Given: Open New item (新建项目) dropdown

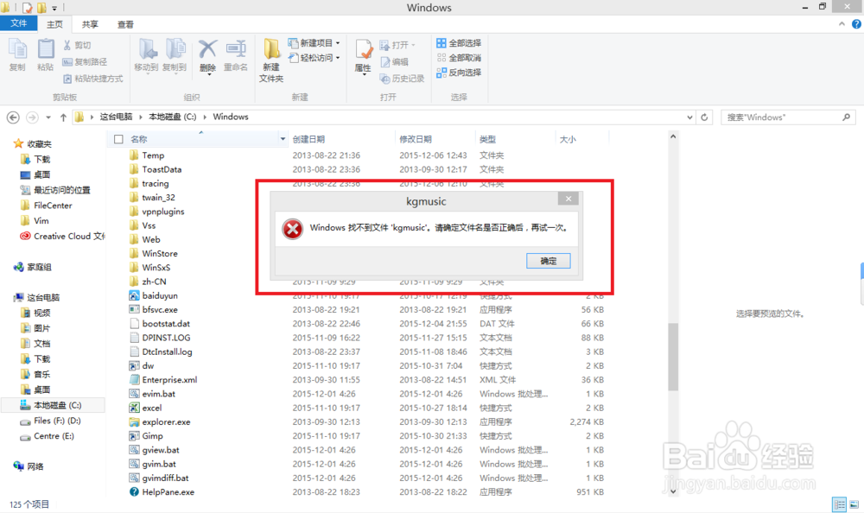Looking at the screenshot, I should point(314,43).
